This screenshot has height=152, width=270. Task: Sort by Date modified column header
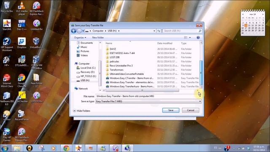coord(165,43)
